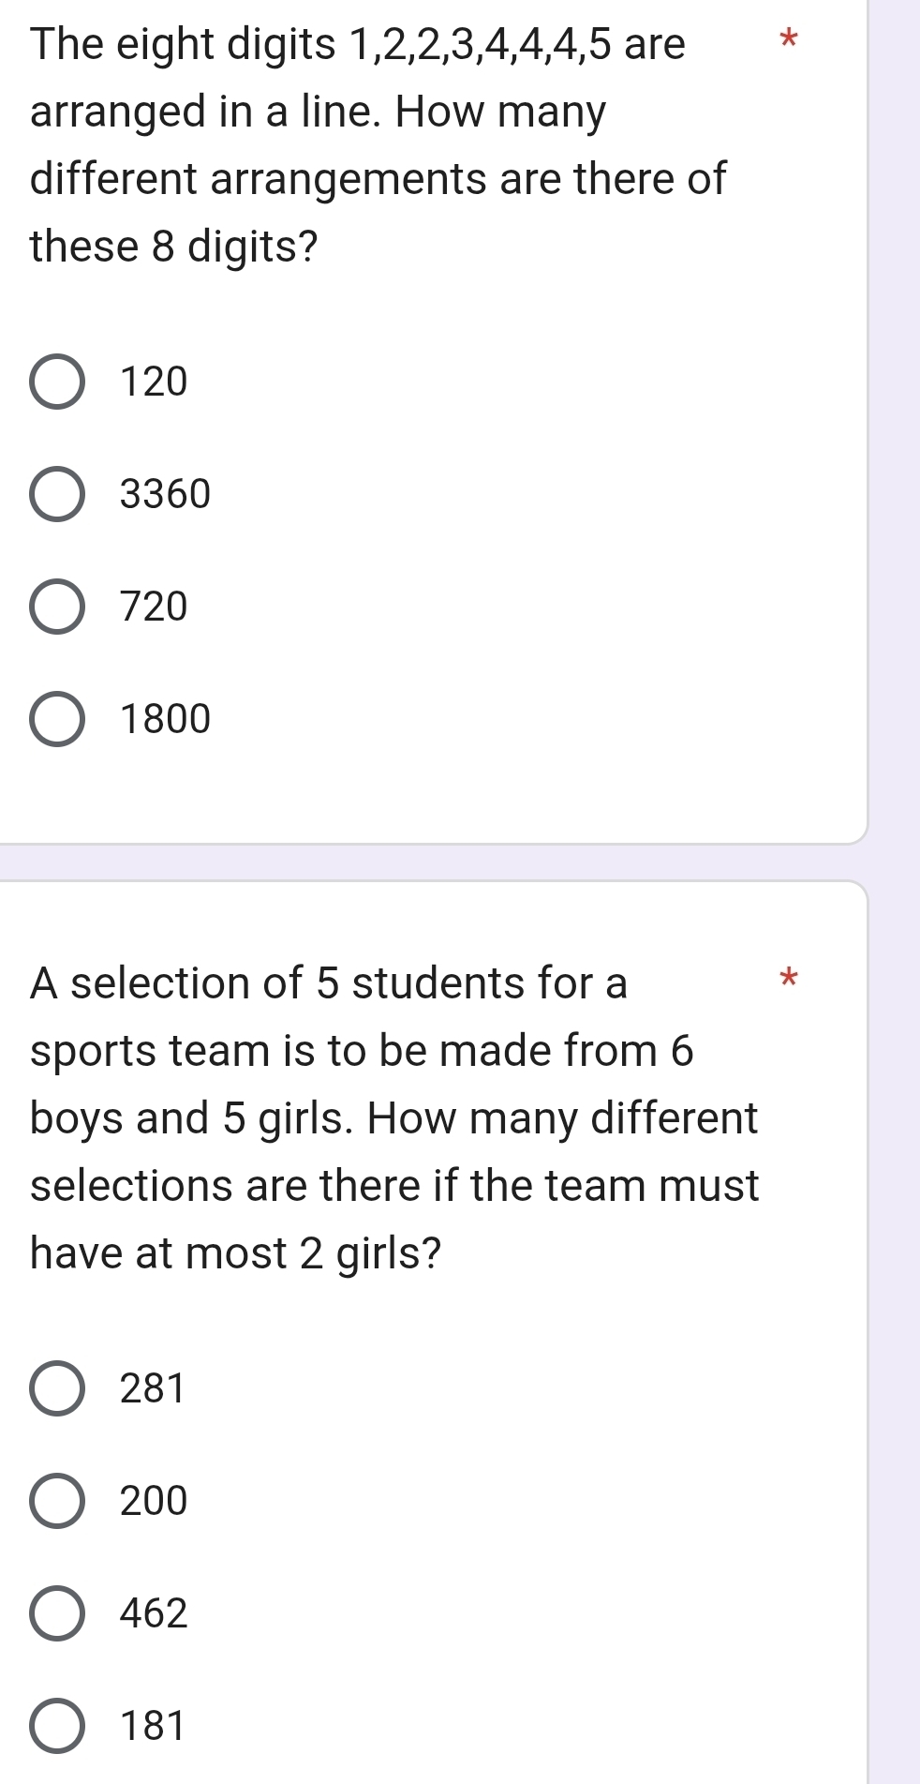Click the '281' answer label text
920x1784 pixels.
154,1388
